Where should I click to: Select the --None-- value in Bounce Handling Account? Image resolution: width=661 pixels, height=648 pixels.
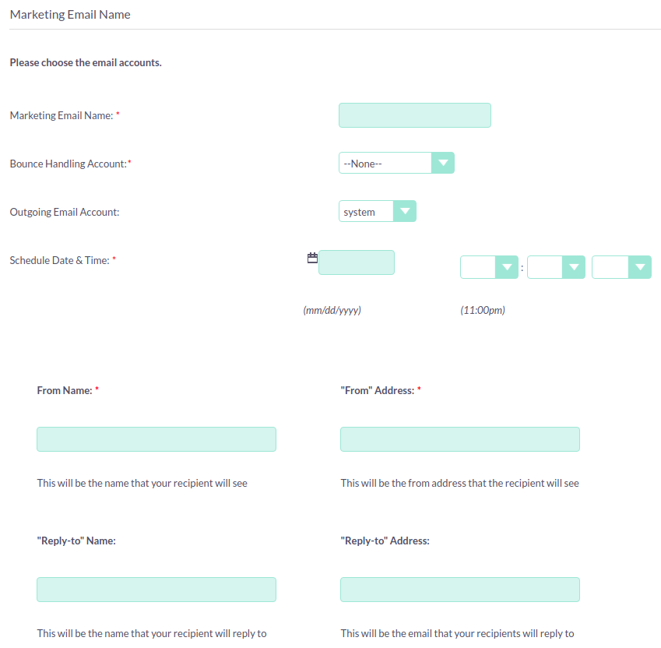pos(385,163)
